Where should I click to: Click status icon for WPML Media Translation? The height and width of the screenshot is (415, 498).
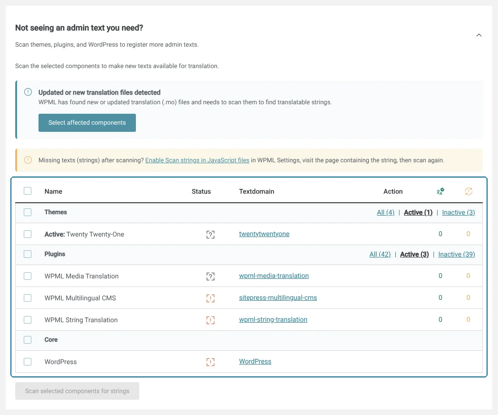pyautogui.click(x=210, y=277)
